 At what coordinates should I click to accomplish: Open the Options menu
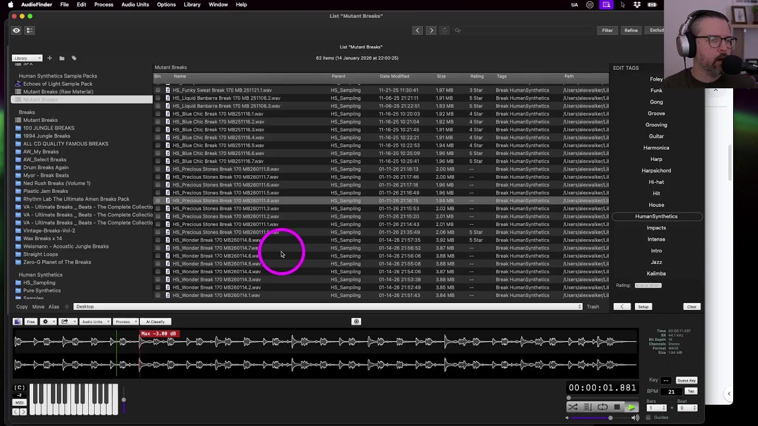coord(166,5)
